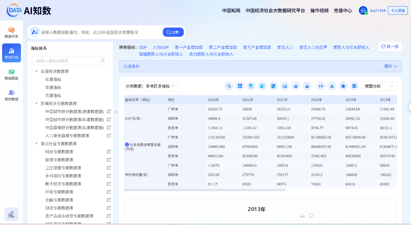Collapse the 宏观经济数据库 tree node
The width and height of the screenshot is (411, 225).
click(x=37, y=71)
